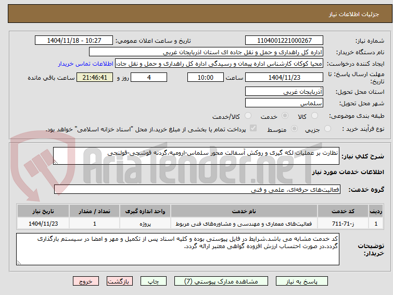Select the کالا radio button

tap(314, 116)
